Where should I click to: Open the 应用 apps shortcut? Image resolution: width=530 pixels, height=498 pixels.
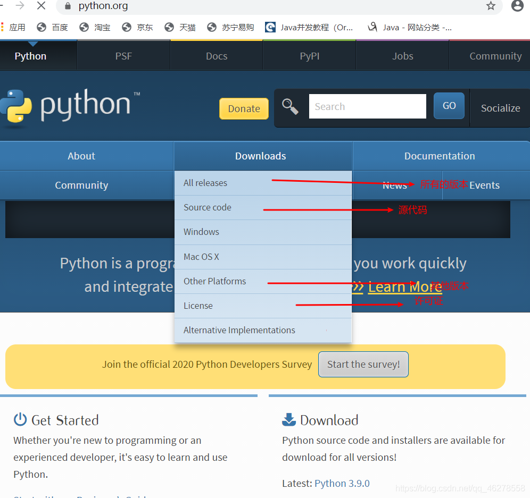click(13, 27)
